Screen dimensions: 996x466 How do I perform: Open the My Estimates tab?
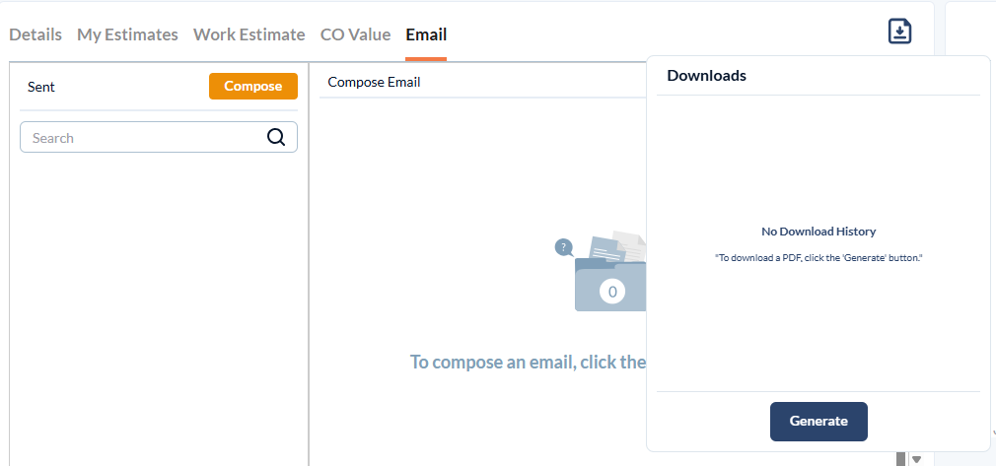point(127,34)
